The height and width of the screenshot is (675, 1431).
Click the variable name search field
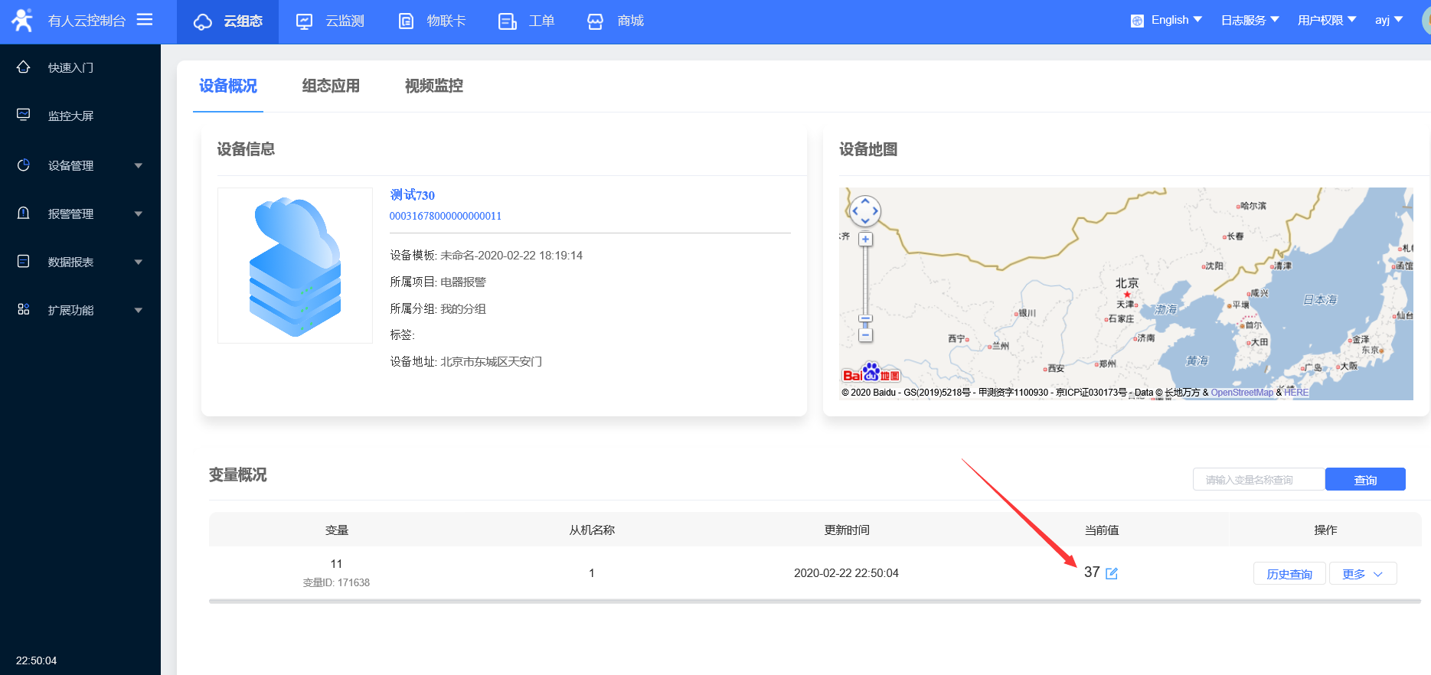coord(1258,480)
